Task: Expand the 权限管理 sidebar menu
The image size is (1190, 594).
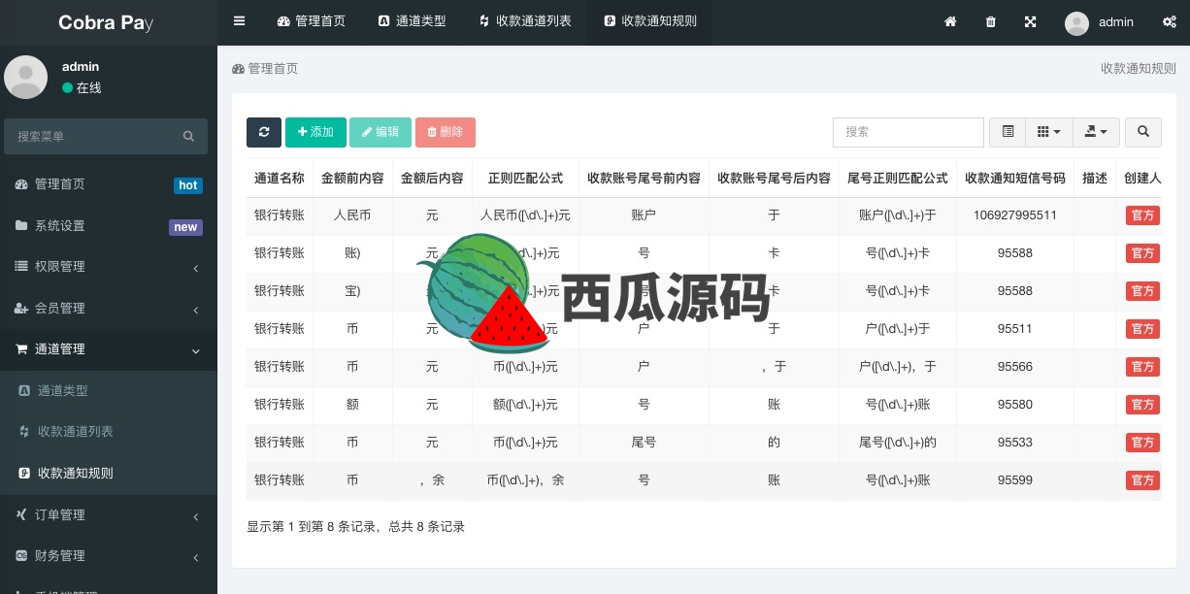Action: 109,267
